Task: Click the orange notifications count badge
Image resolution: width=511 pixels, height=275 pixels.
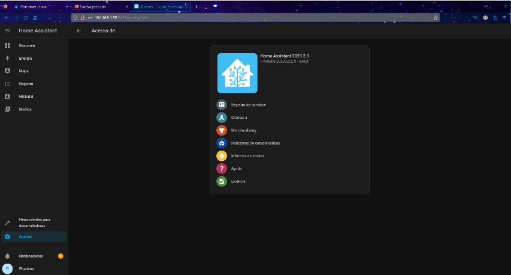Action: pos(61,256)
